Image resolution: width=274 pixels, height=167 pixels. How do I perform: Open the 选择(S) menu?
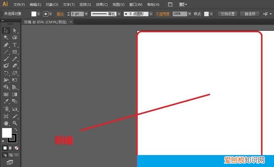click(85, 5)
